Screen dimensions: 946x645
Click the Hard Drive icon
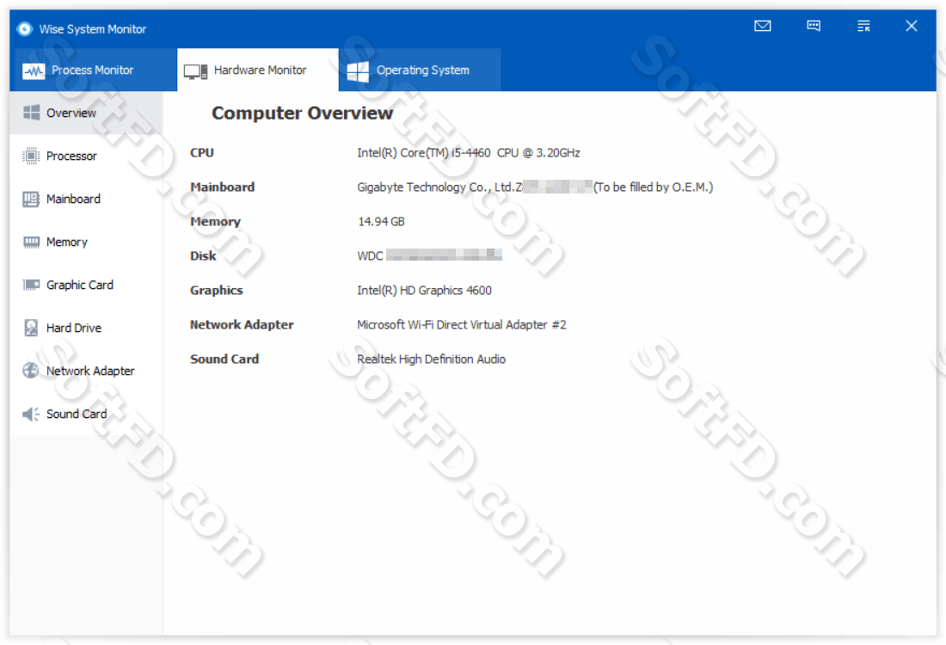coord(31,328)
